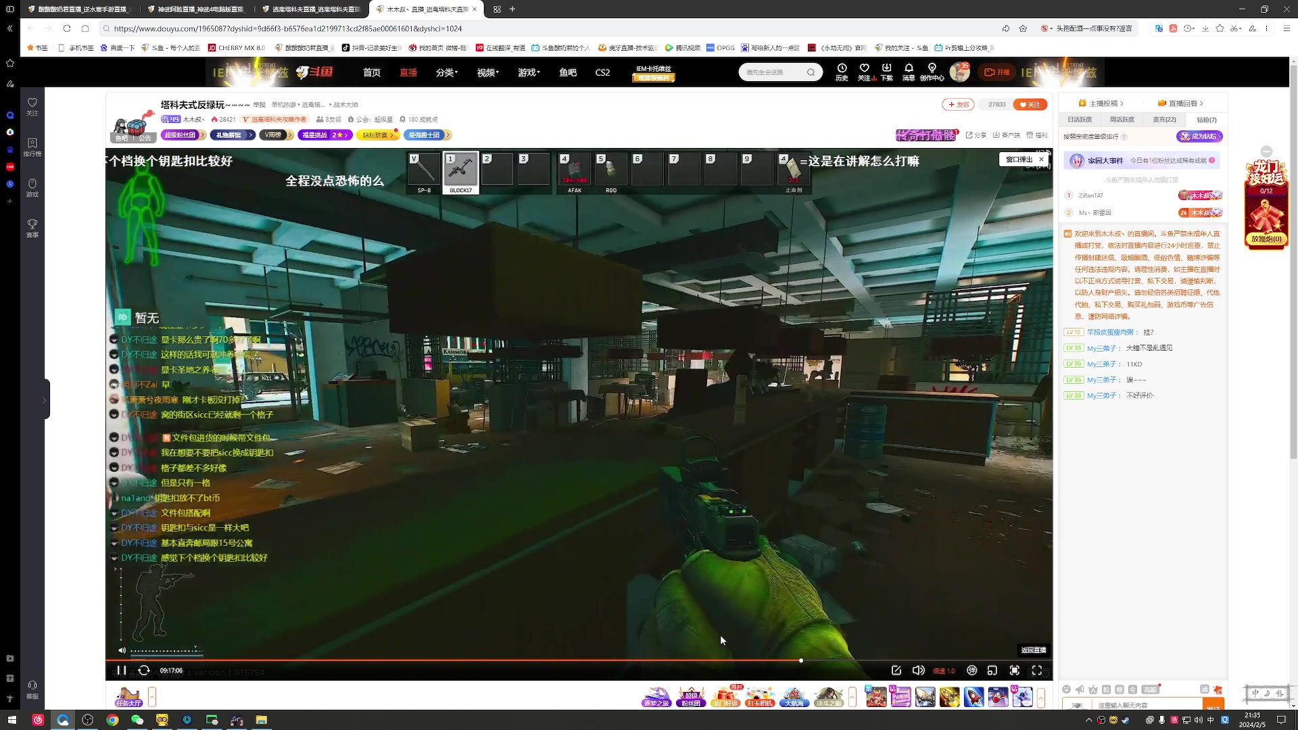The width and height of the screenshot is (1298, 730).
Task: Open 下载 download icon in header
Action: (886, 72)
